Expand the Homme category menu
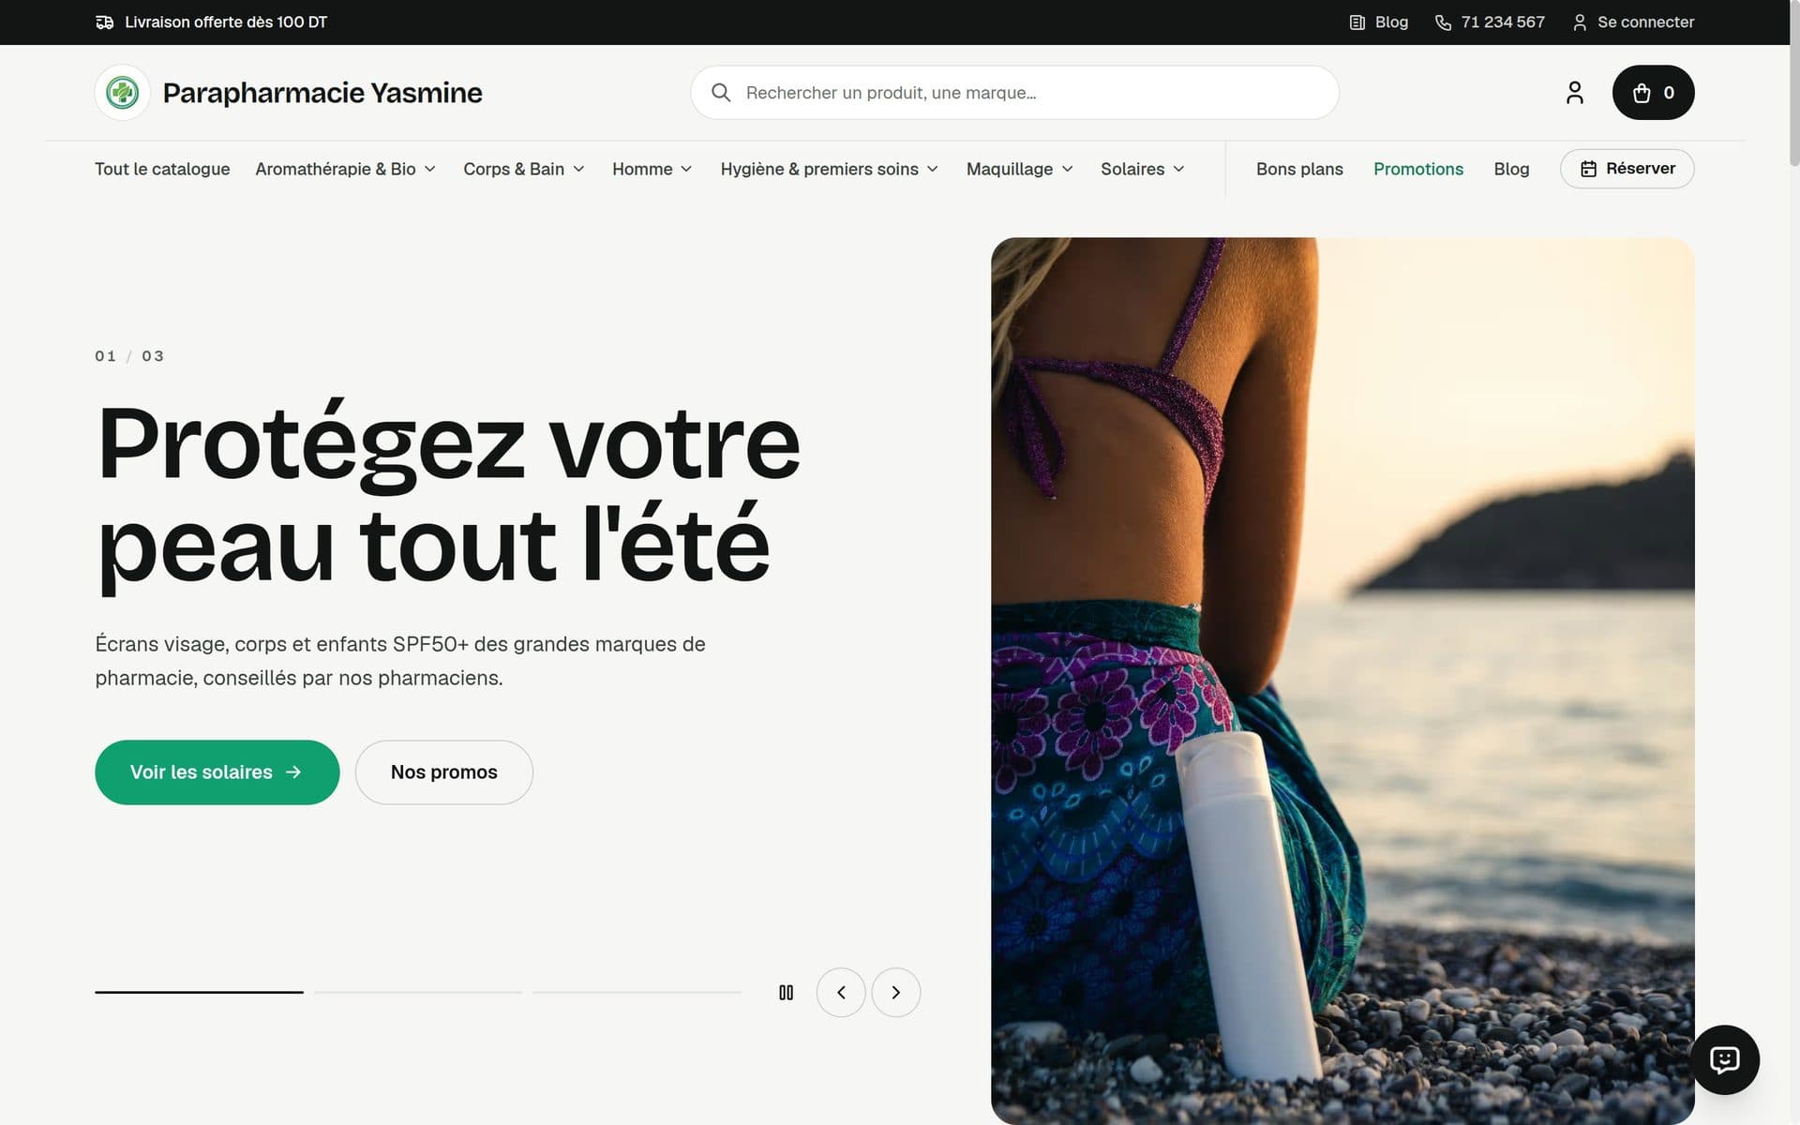Screen dimensions: 1800x1125 coord(652,169)
